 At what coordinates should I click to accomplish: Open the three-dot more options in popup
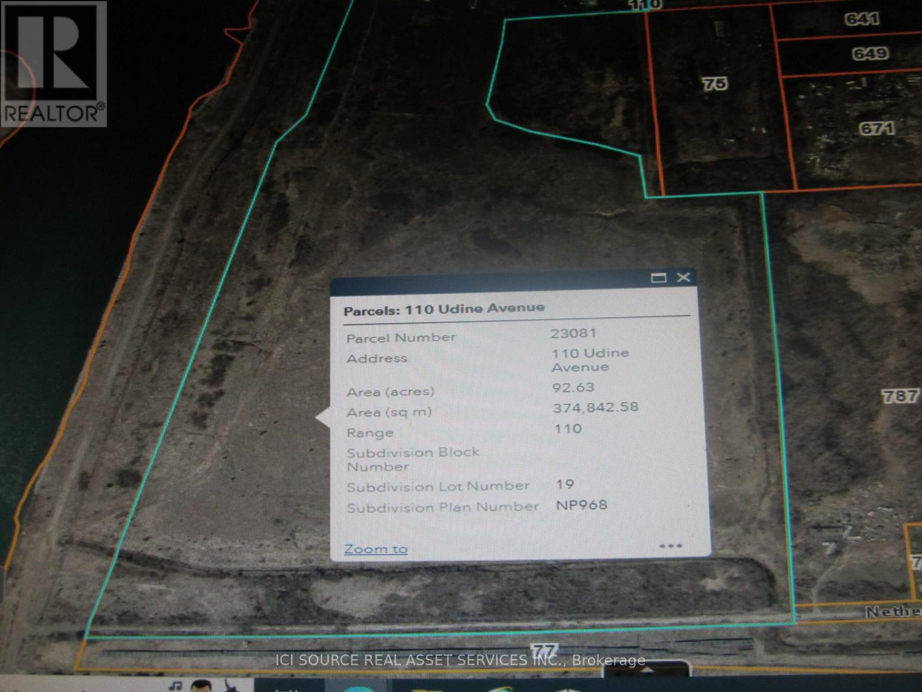[x=671, y=546]
